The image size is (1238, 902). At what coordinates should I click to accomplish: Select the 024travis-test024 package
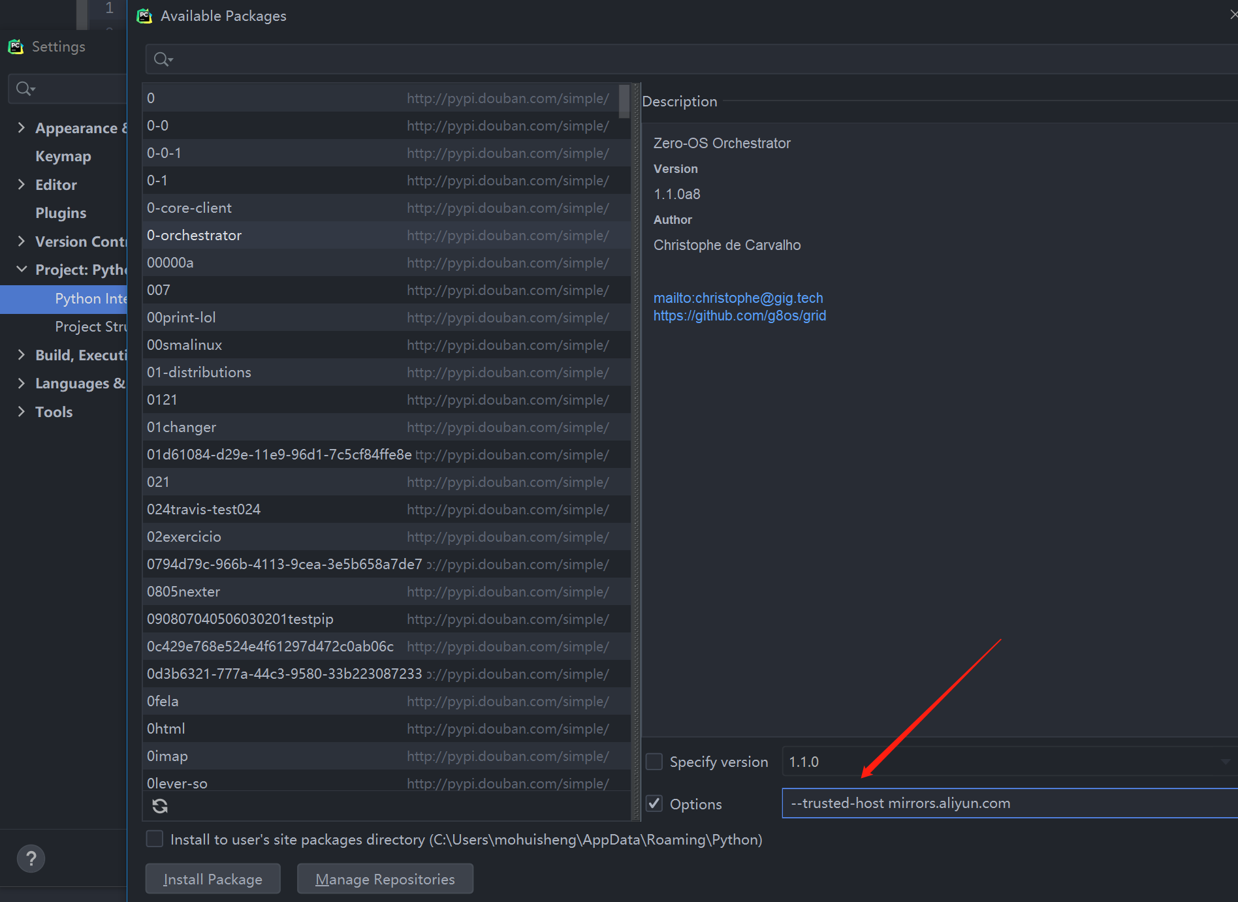(387, 509)
